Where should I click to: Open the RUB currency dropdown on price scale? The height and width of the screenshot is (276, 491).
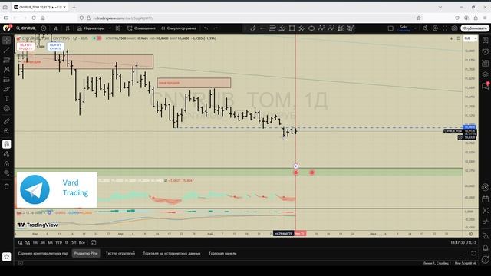[470, 38]
